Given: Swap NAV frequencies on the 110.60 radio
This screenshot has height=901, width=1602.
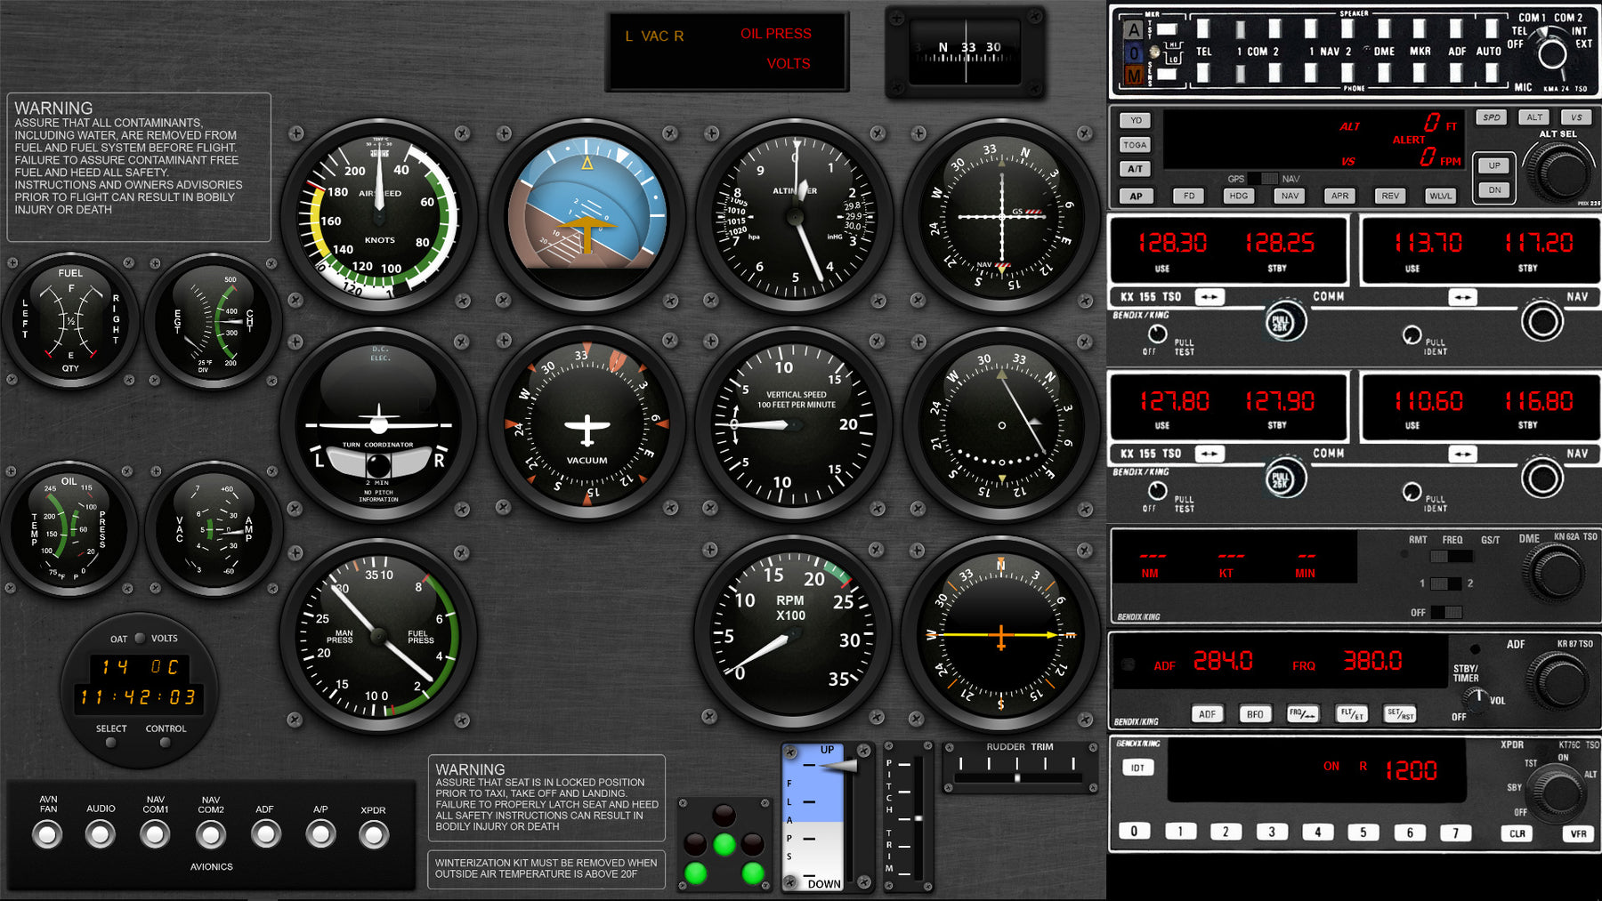Looking at the screenshot, I should (x=1462, y=454).
